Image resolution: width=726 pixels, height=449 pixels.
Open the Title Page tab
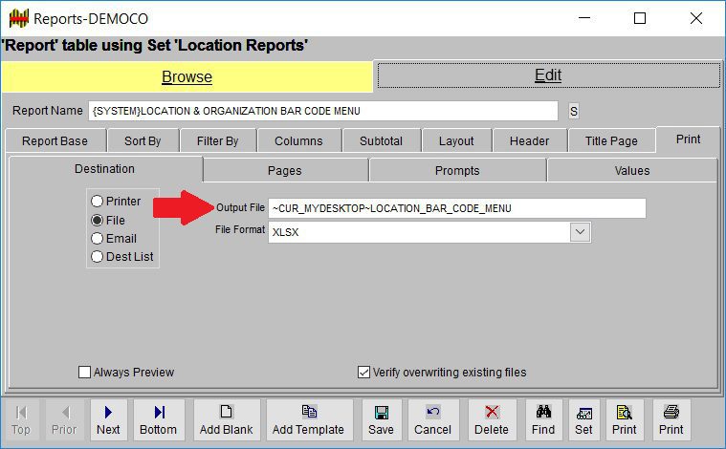click(x=611, y=141)
